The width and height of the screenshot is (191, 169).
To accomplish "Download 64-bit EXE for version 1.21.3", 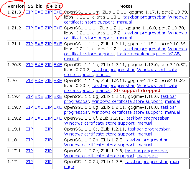I will [58, 12].
